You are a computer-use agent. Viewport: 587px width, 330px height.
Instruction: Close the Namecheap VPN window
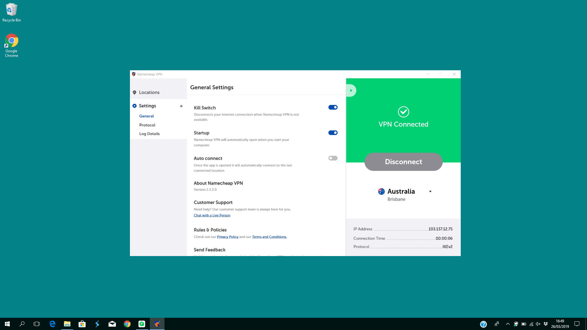click(x=454, y=74)
